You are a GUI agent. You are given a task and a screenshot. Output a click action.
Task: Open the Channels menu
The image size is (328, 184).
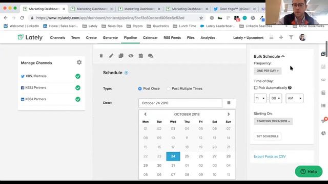coord(57,37)
